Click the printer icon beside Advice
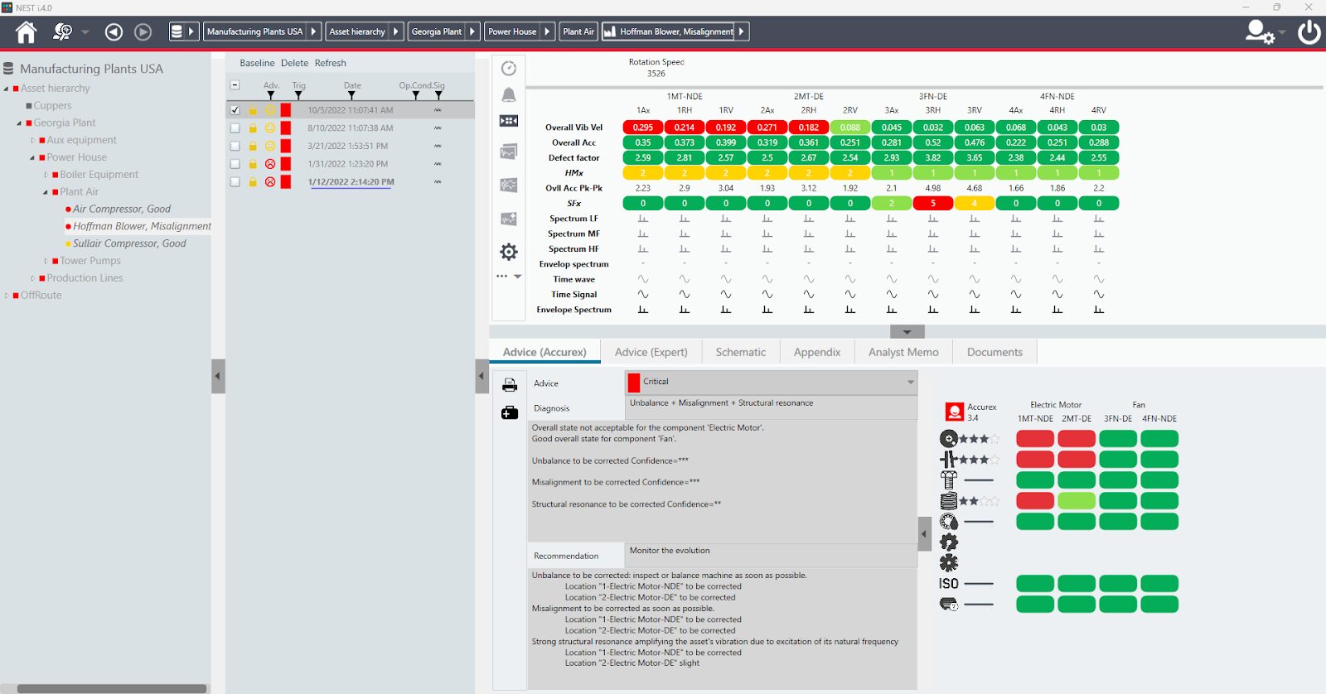Image resolution: width=1326 pixels, height=694 pixels. point(510,384)
